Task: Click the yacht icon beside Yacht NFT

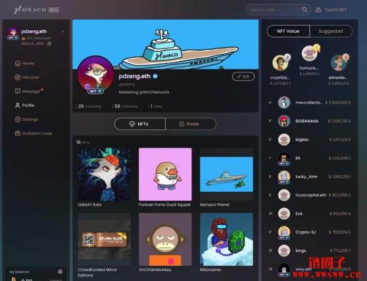Action: point(318,10)
